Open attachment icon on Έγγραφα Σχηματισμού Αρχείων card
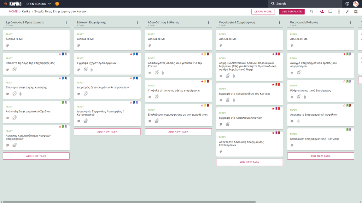The width and height of the screenshot is (362, 203). (92, 69)
